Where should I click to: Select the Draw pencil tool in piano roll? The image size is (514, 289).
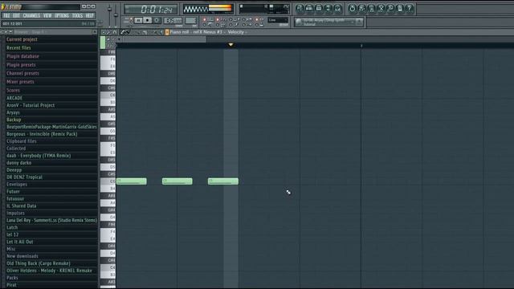tap(123, 32)
